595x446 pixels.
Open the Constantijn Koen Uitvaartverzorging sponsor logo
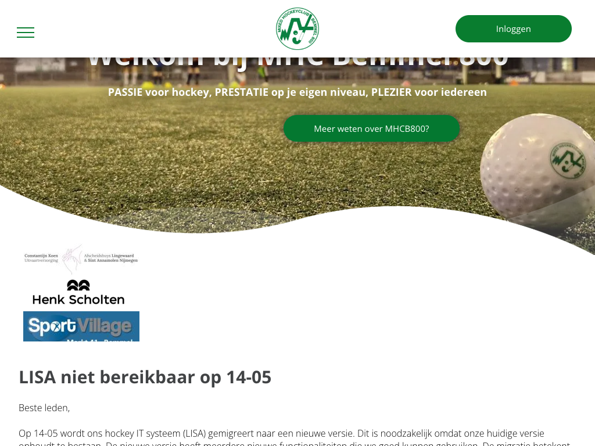click(81, 258)
